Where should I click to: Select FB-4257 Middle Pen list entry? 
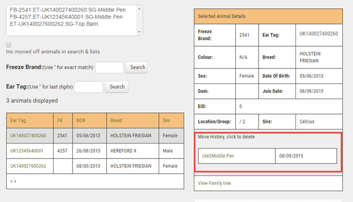(66, 17)
